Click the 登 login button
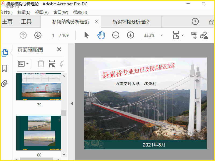 211,22
